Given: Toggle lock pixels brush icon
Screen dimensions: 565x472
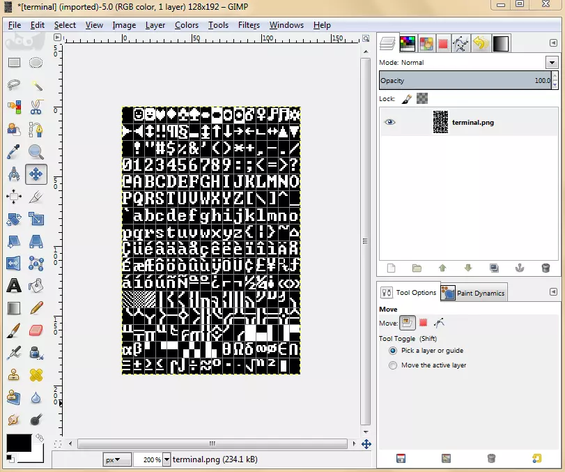Looking at the screenshot, I should (x=407, y=99).
